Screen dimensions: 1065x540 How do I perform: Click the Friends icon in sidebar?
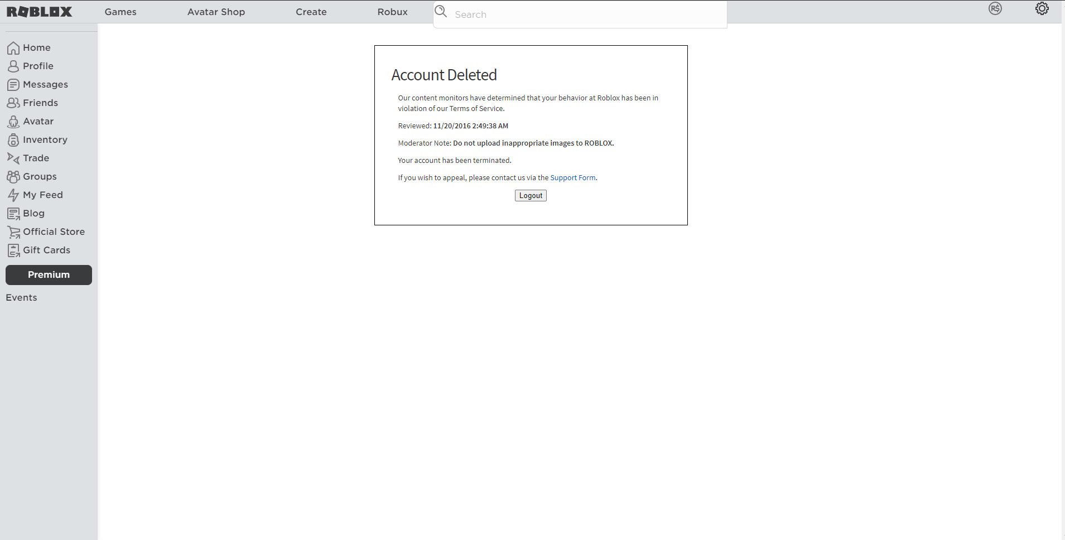13,103
